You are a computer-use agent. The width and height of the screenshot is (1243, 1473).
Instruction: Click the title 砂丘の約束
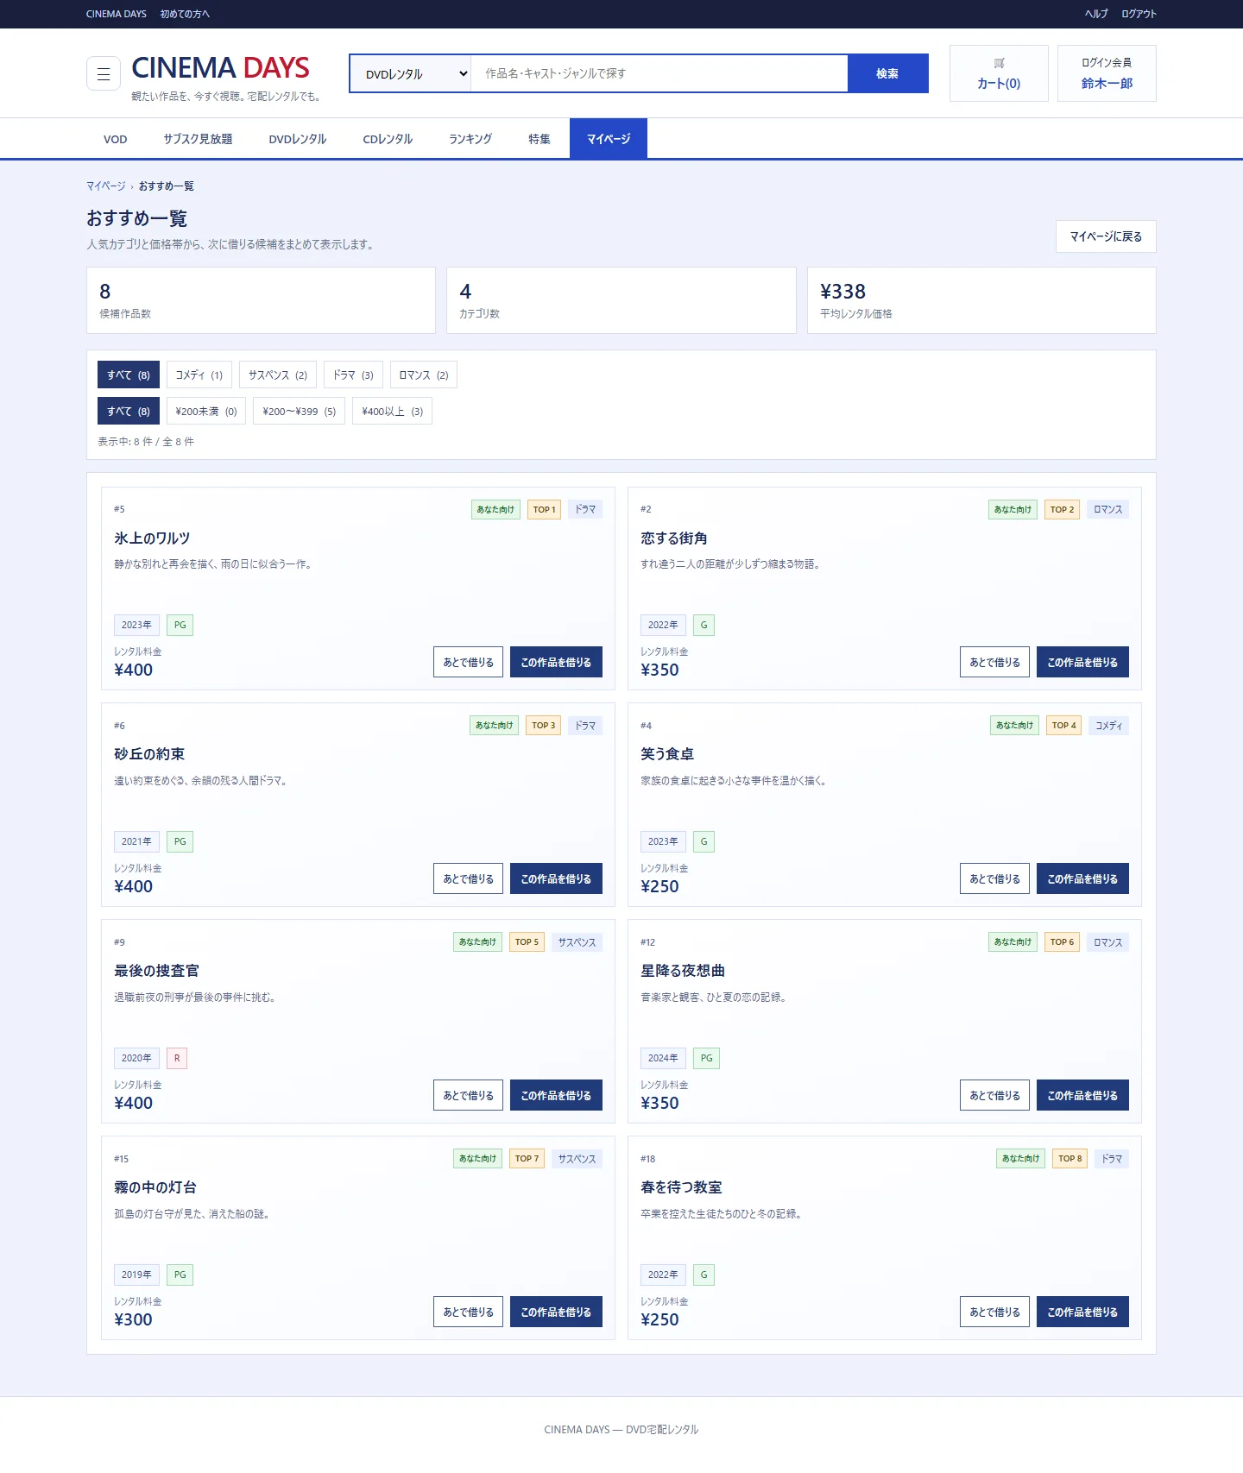point(149,754)
